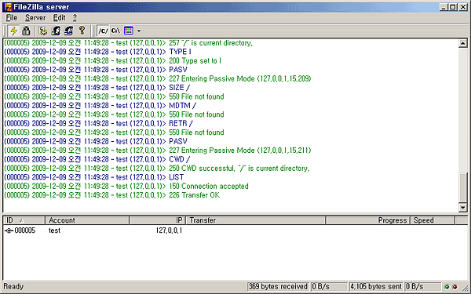
Task: Sort connections by IP column header
Action: coord(158,220)
